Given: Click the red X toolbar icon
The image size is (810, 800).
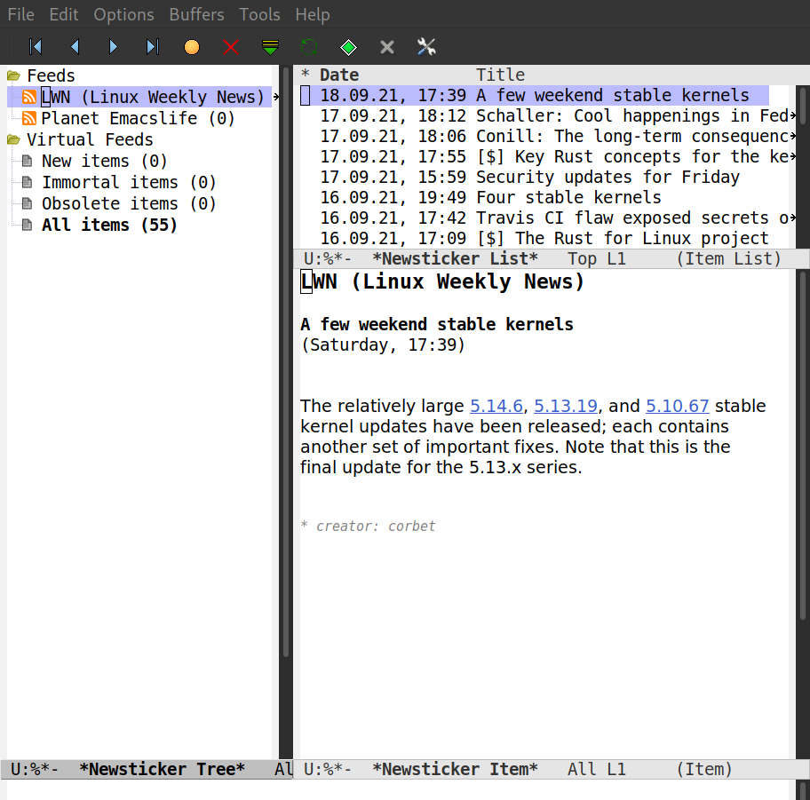Looking at the screenshot, I should (x=231, y=47).
